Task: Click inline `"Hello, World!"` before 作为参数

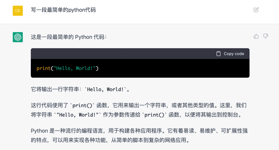Action: [78, 115]
